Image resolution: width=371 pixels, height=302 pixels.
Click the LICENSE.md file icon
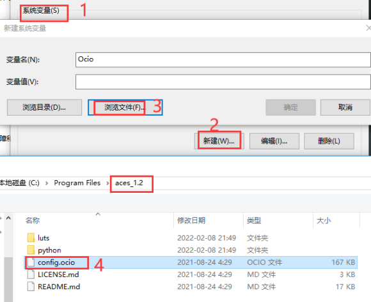[31, 275]
